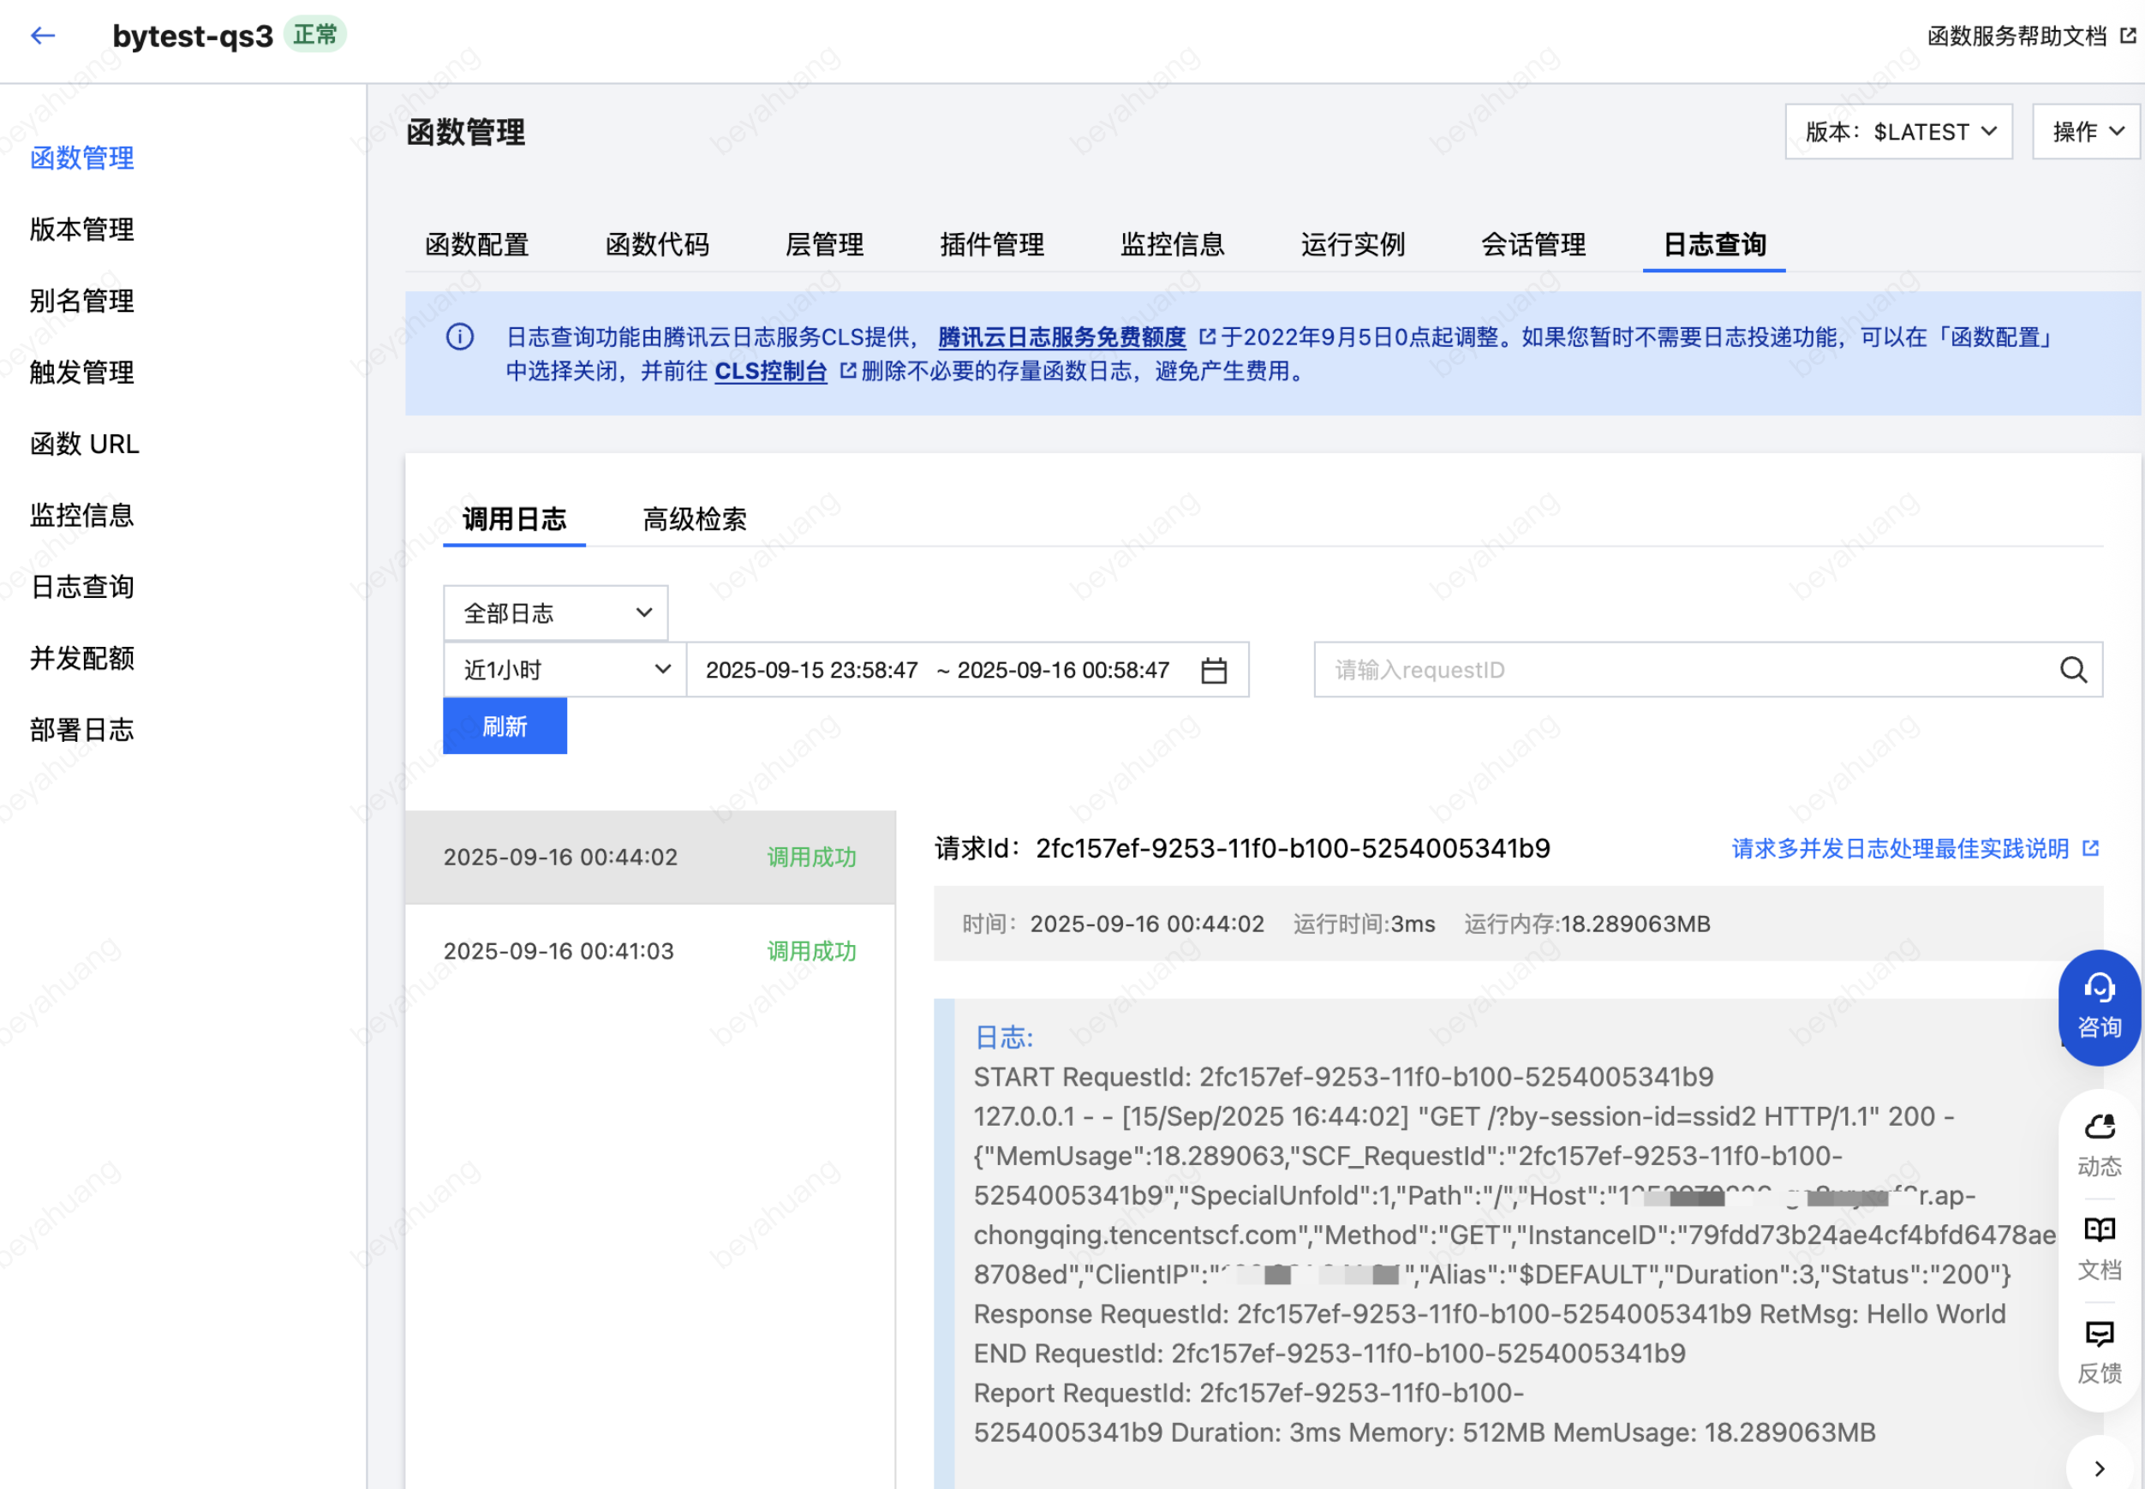
Task: Click the calendar icon in date range
Action: tap(1213, 670)
